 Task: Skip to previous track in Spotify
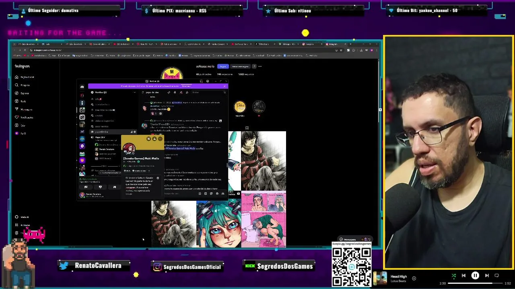pyautogui.click(x=463, y=276)
